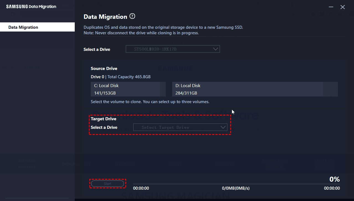
Task: Click the 'Total Capacity 465.8GB' text
Action: 129,77
